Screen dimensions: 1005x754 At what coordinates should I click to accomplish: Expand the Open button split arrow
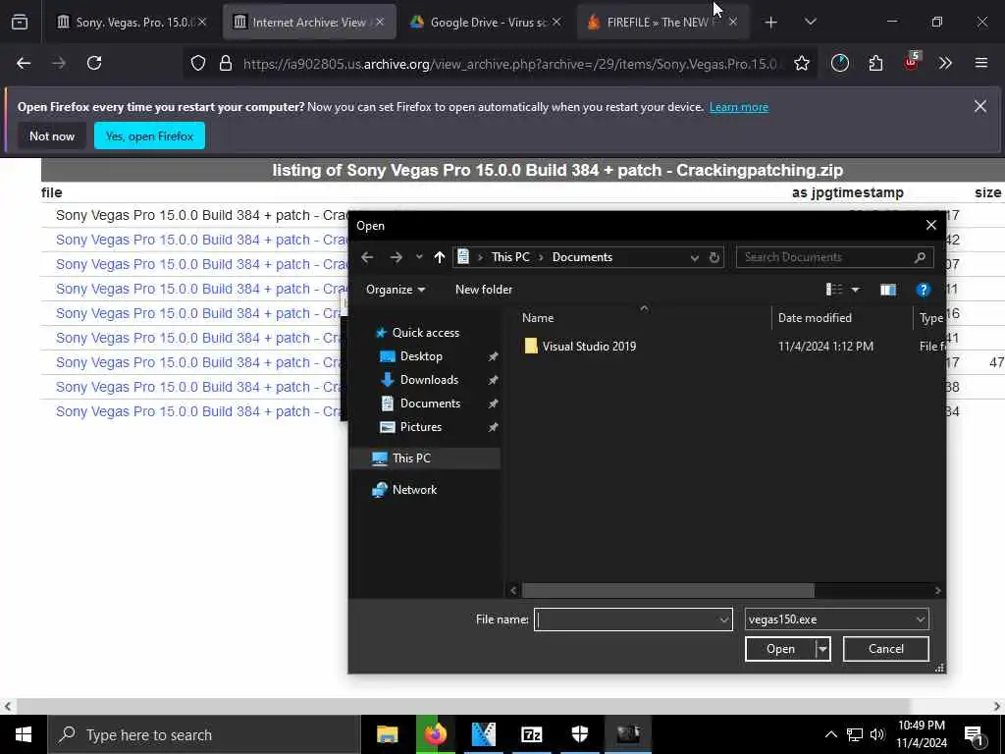(x=823, y=649)
